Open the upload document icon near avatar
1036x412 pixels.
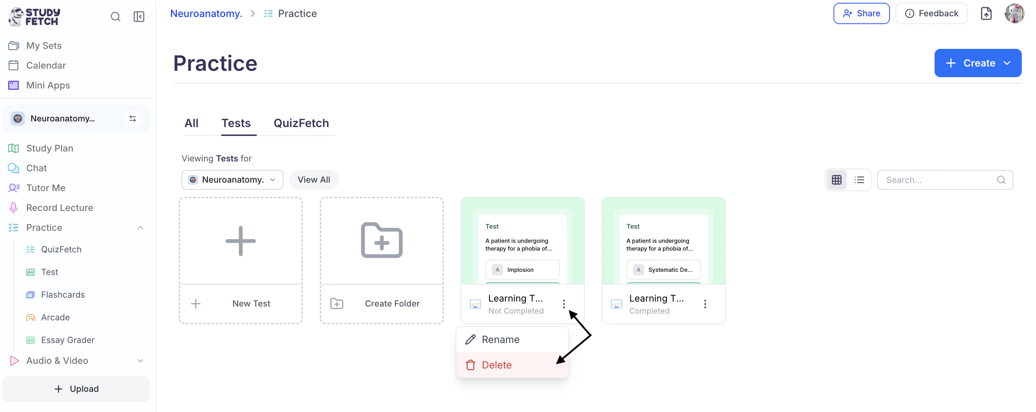[x=986, y=14]
